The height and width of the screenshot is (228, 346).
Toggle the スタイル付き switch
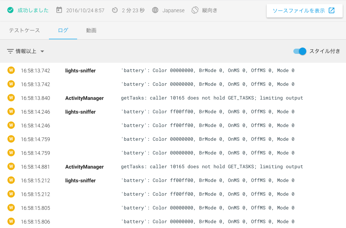point(300,51)
